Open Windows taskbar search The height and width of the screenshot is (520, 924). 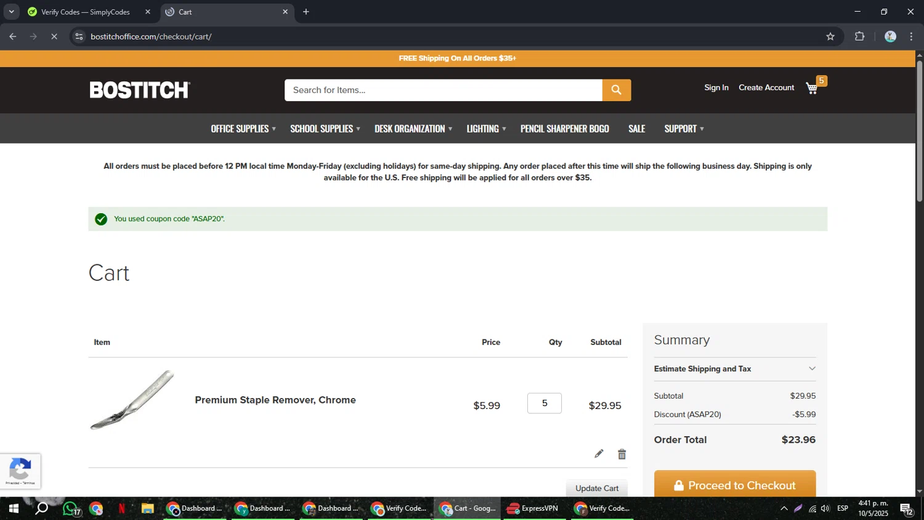tap(41, 509)
